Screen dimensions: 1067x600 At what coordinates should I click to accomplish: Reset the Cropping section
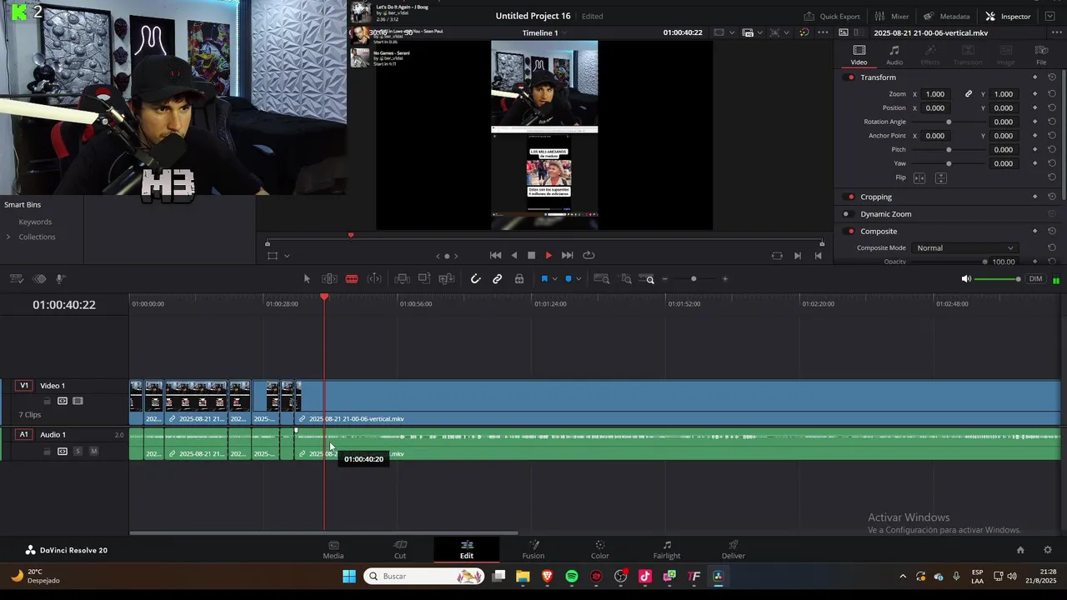pyautogui.click(x=1052, y=197)
